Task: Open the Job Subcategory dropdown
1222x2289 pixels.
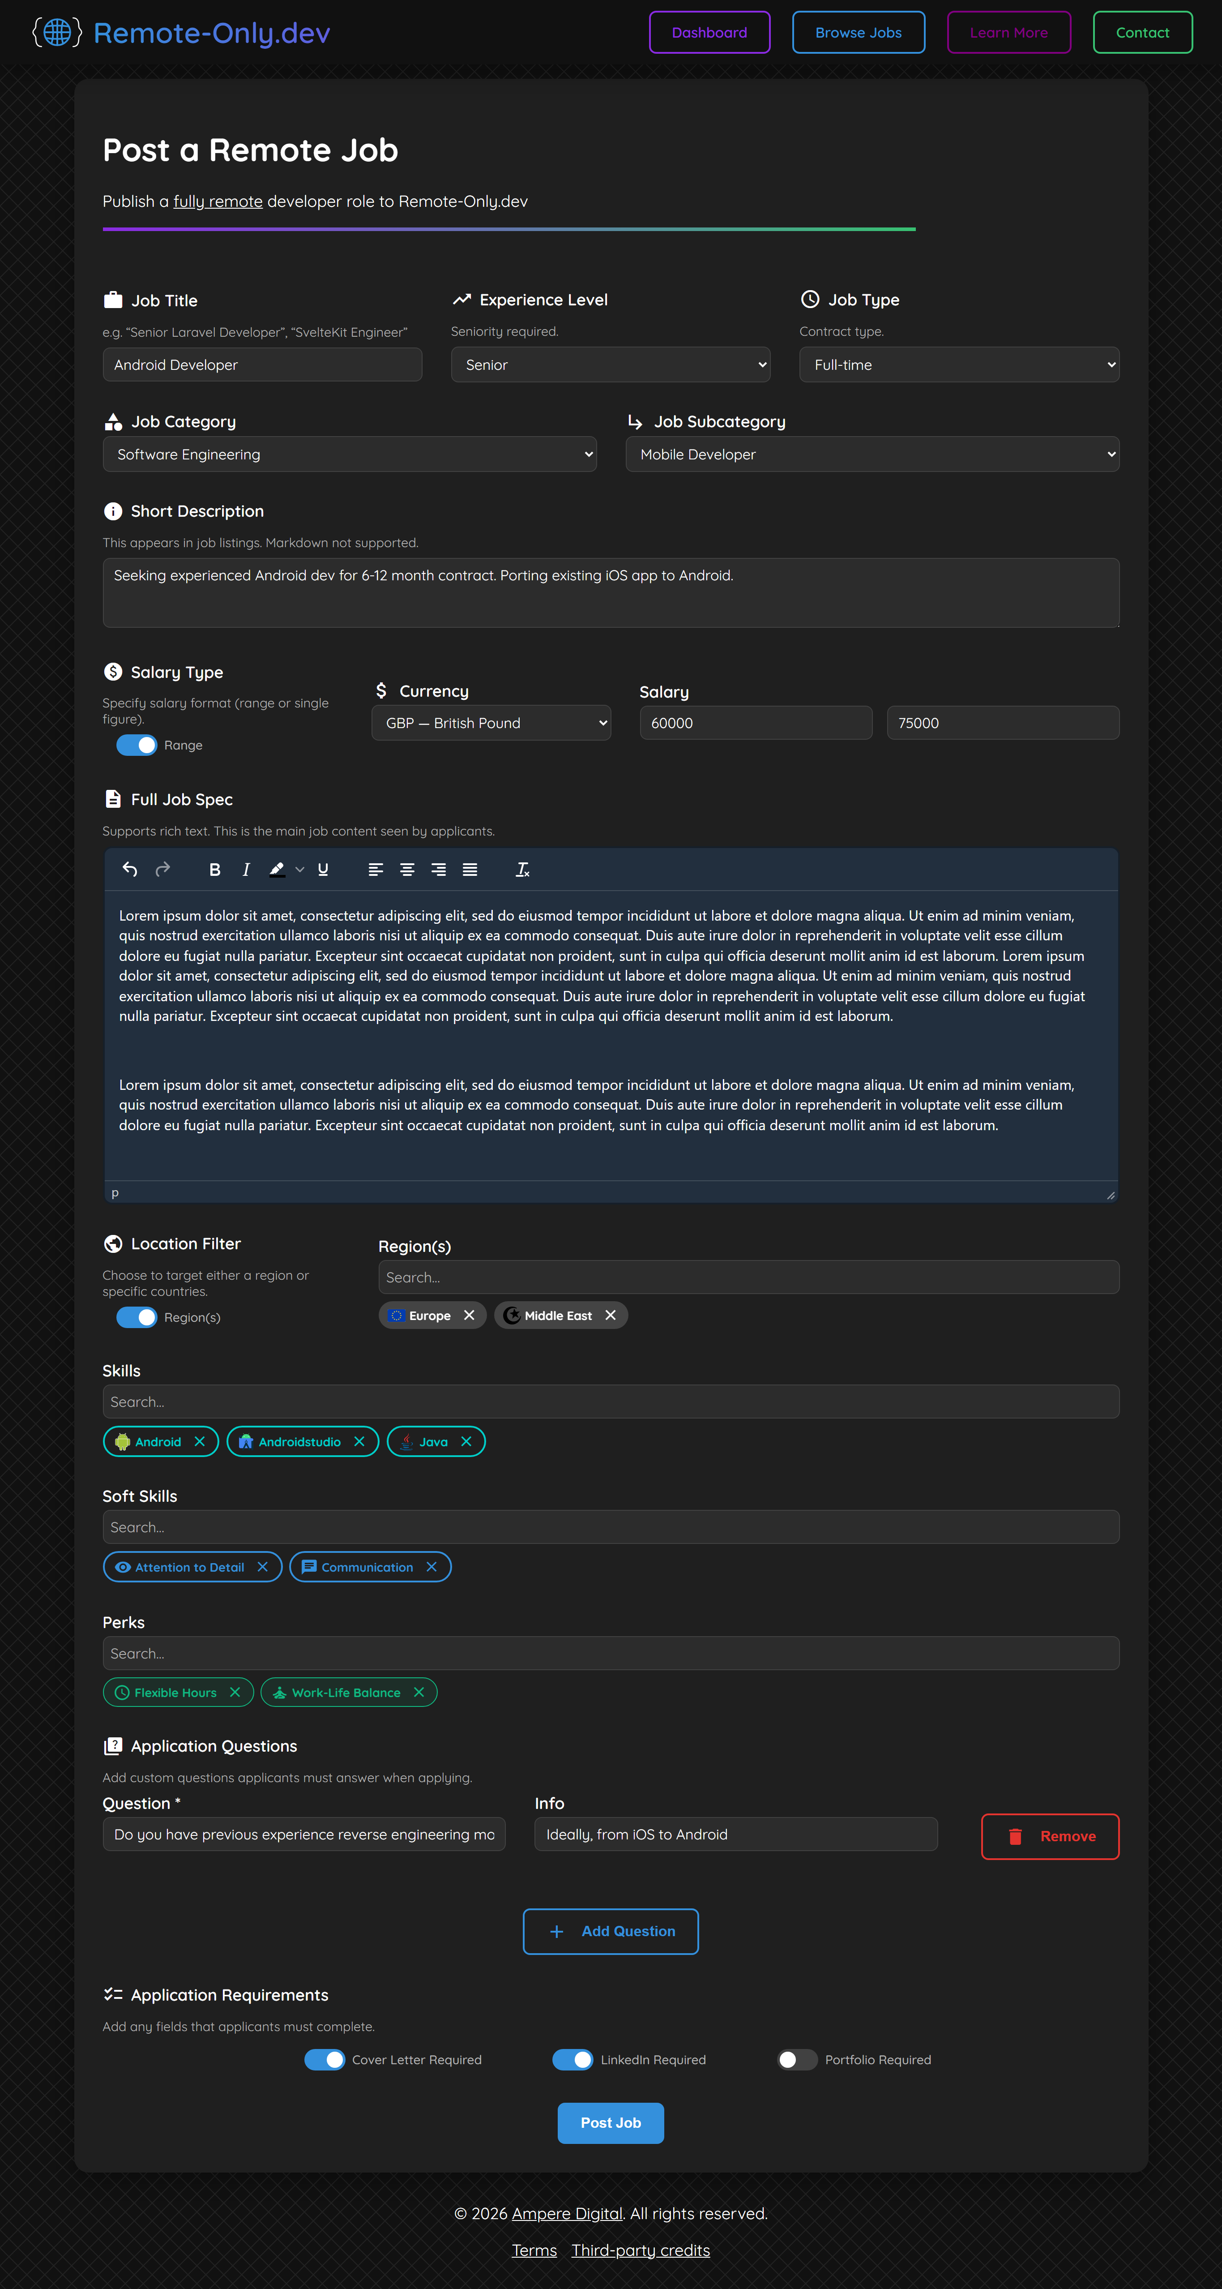Action: coord(871,454)
